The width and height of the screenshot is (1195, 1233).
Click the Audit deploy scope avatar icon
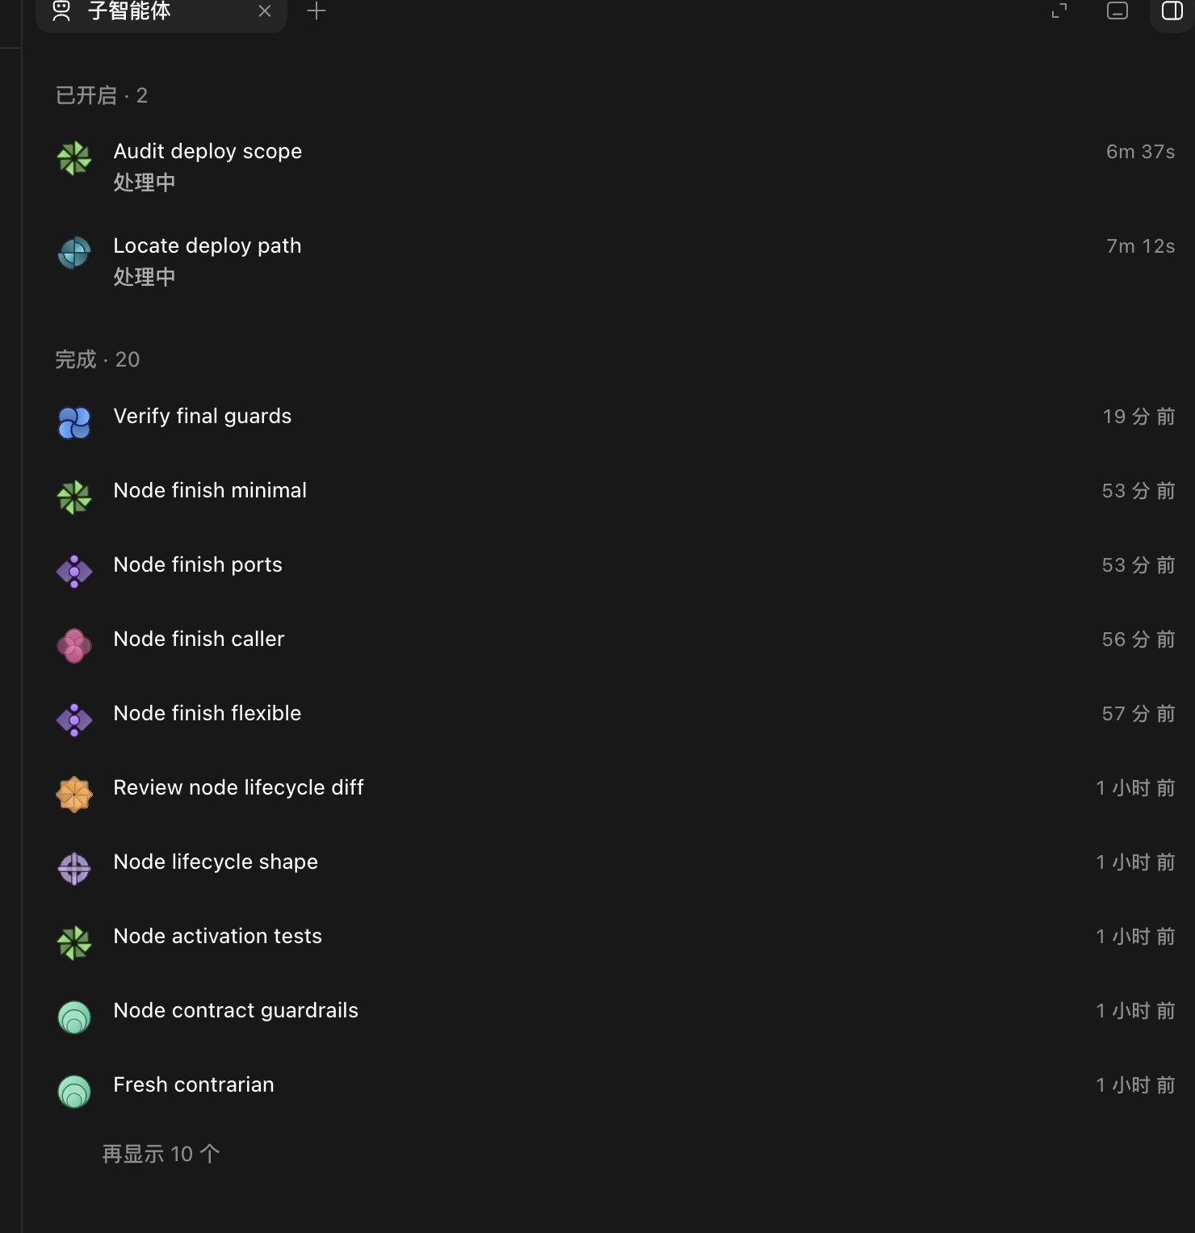click(74, 158)
